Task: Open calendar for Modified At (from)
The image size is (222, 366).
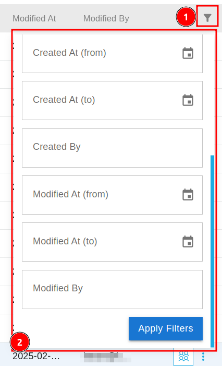Action: coord(188,194)
